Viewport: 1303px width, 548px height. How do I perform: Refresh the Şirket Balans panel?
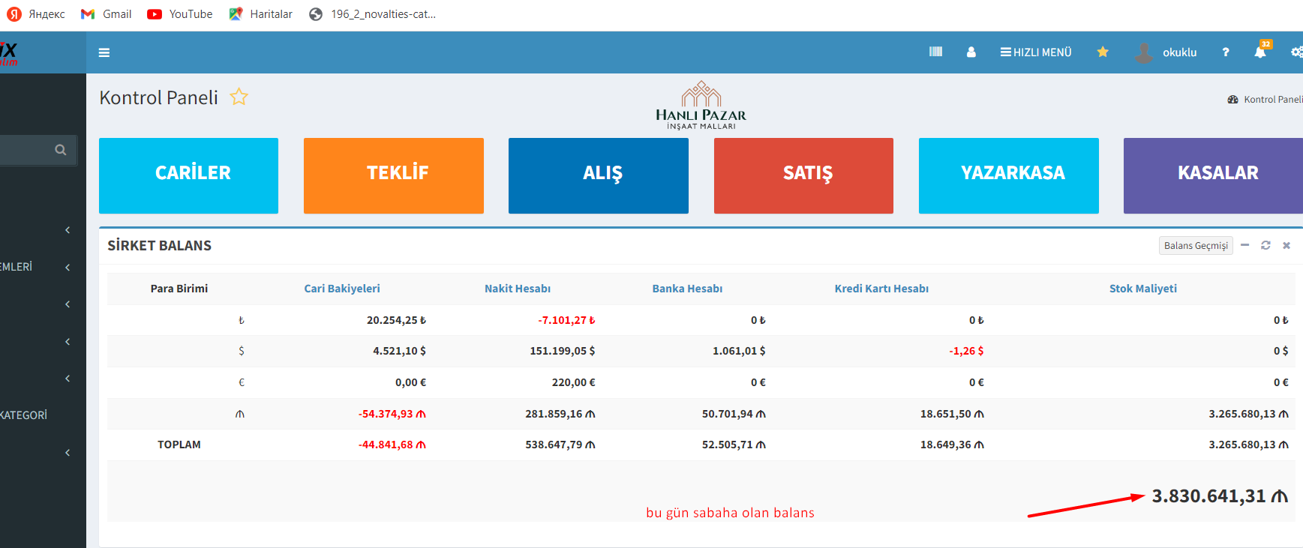(x=1265, y=245)
